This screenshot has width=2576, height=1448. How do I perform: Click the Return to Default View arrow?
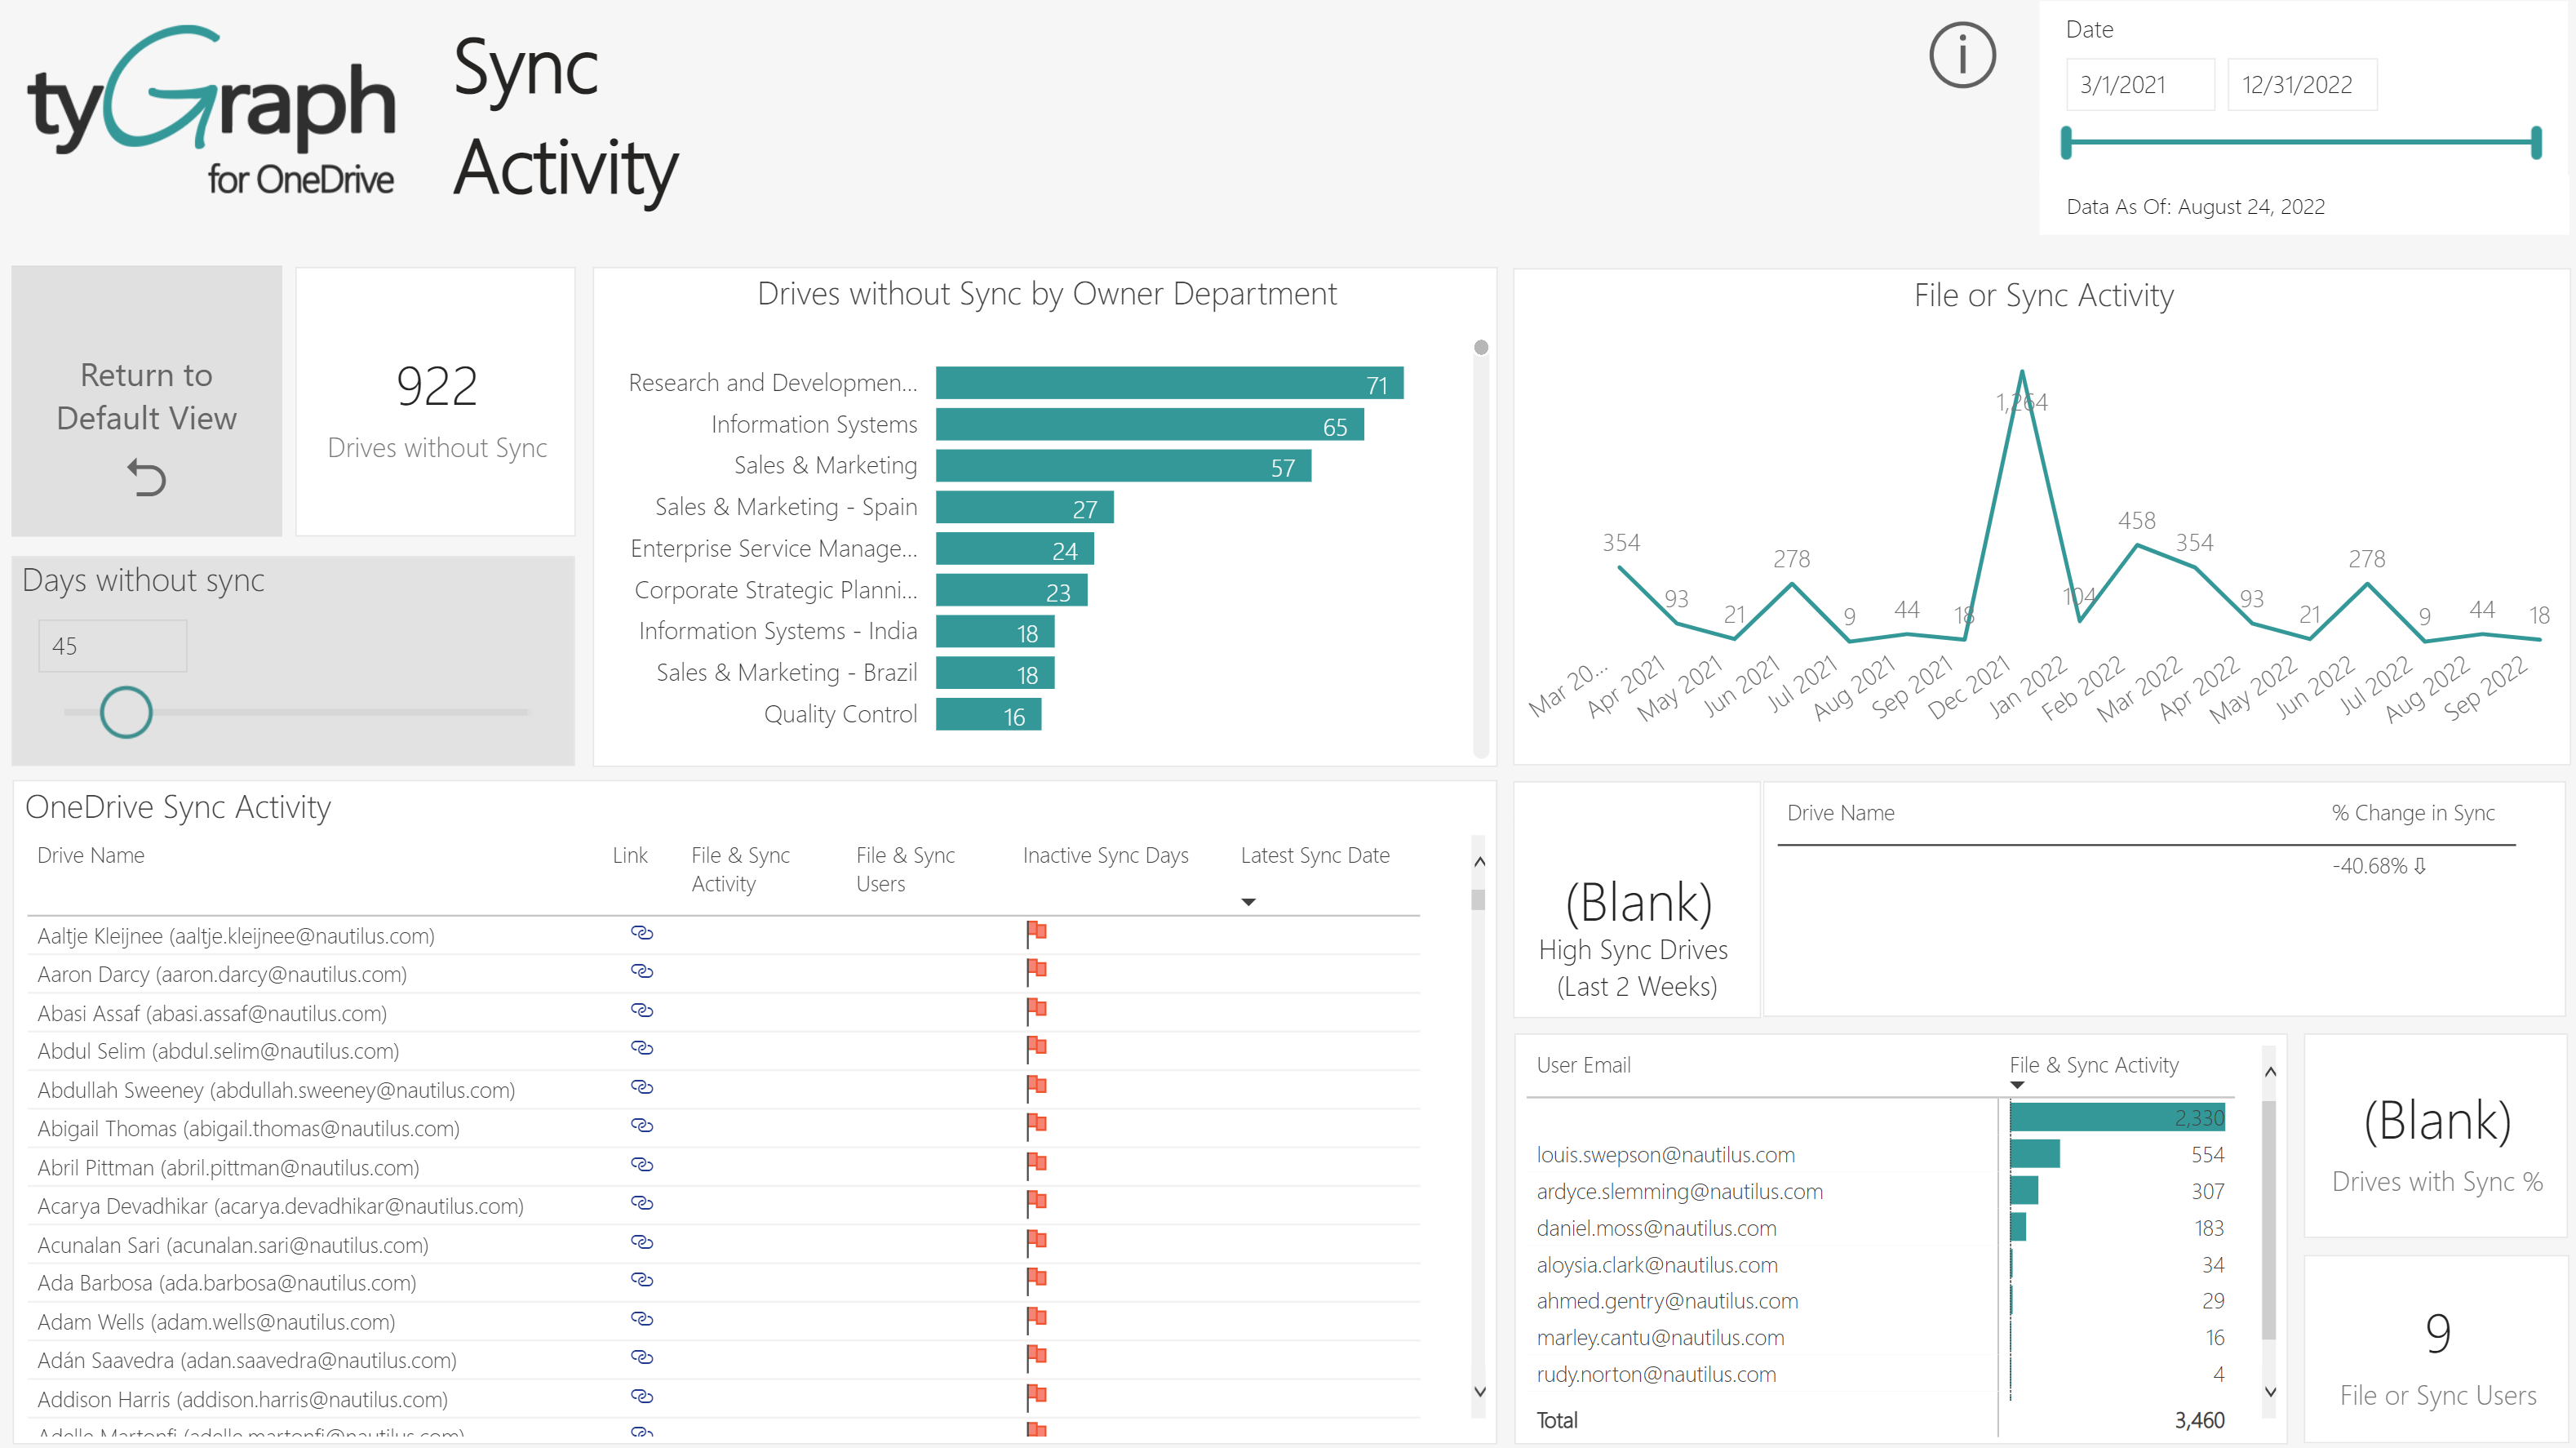click(x=146, y=478)
